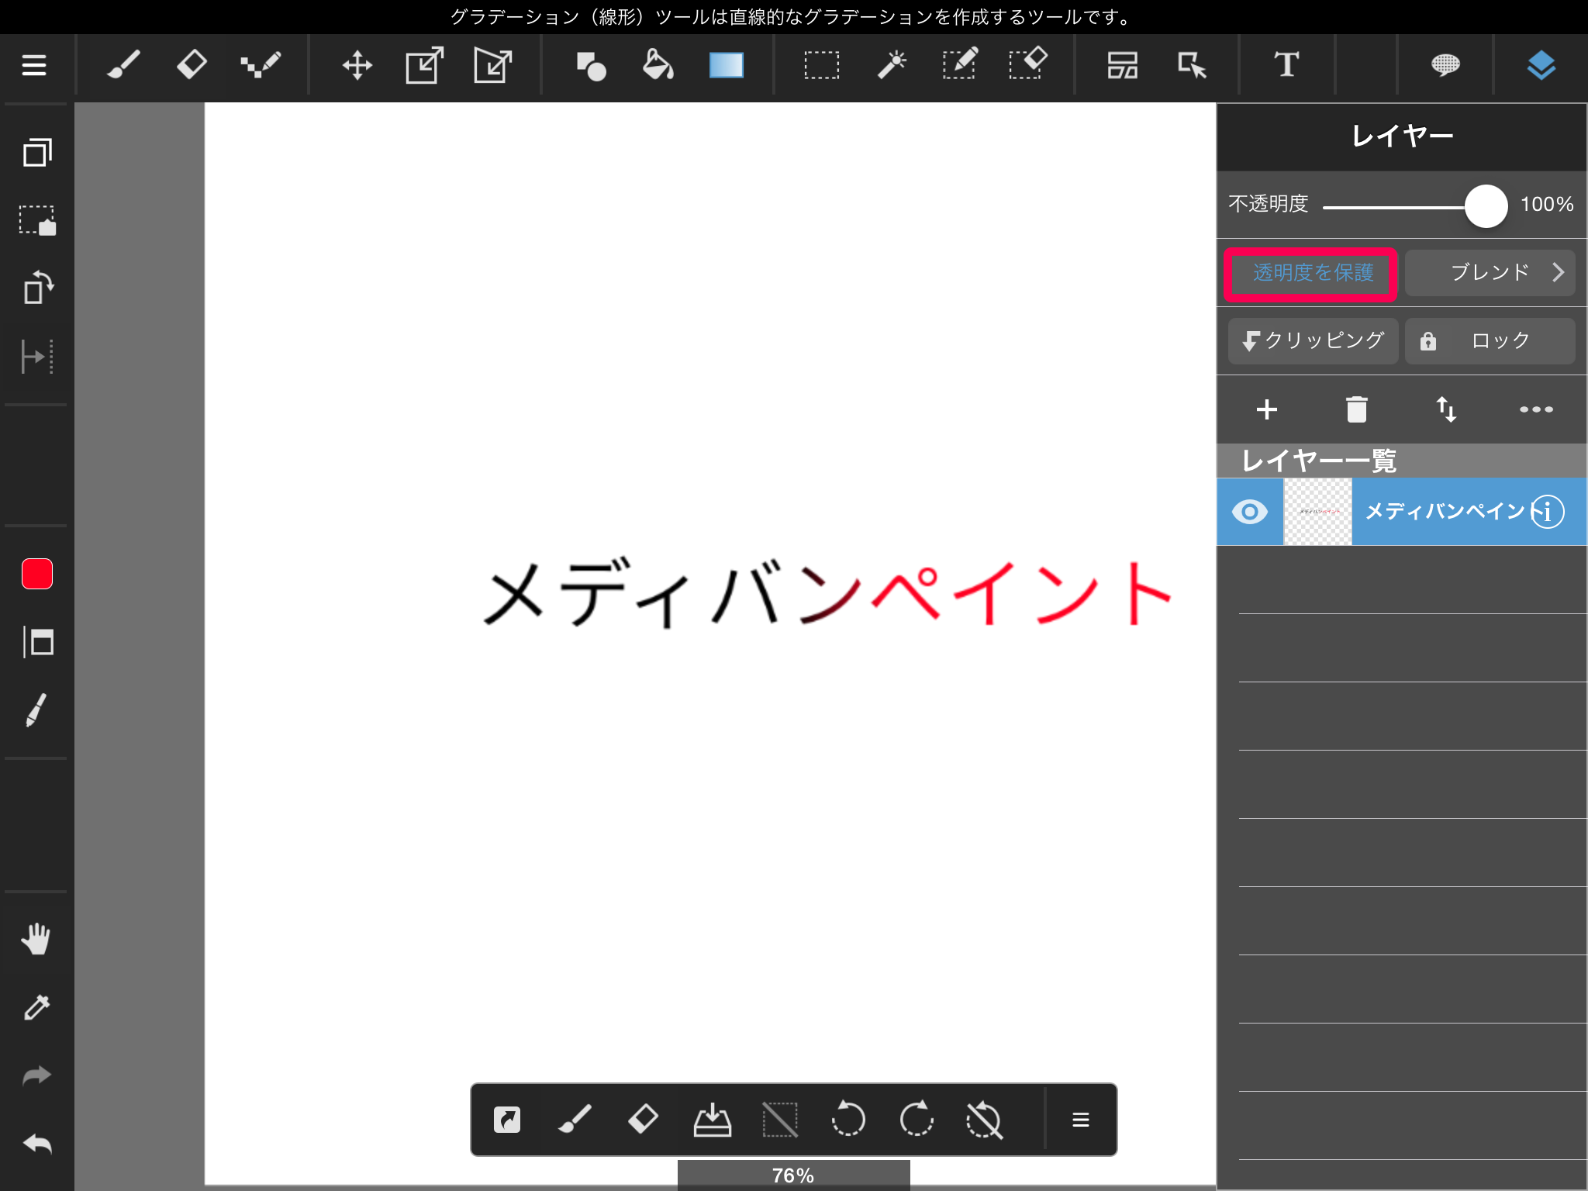Open the layer more options menu
The image size is (1588, 1191).
[x=1536, y=409]
